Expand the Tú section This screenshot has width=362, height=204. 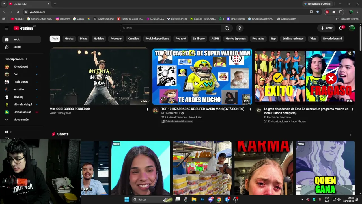coord(8,132)
